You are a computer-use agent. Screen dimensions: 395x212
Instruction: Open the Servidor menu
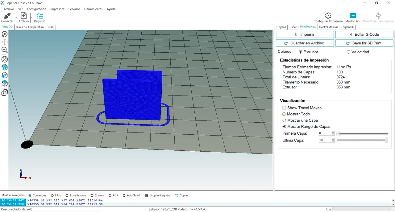point(74,9)
